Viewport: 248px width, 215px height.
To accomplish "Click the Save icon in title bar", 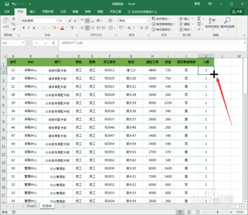I will click(x=7, y=4).
